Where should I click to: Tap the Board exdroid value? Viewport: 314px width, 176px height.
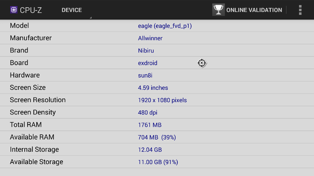[148, 63]
